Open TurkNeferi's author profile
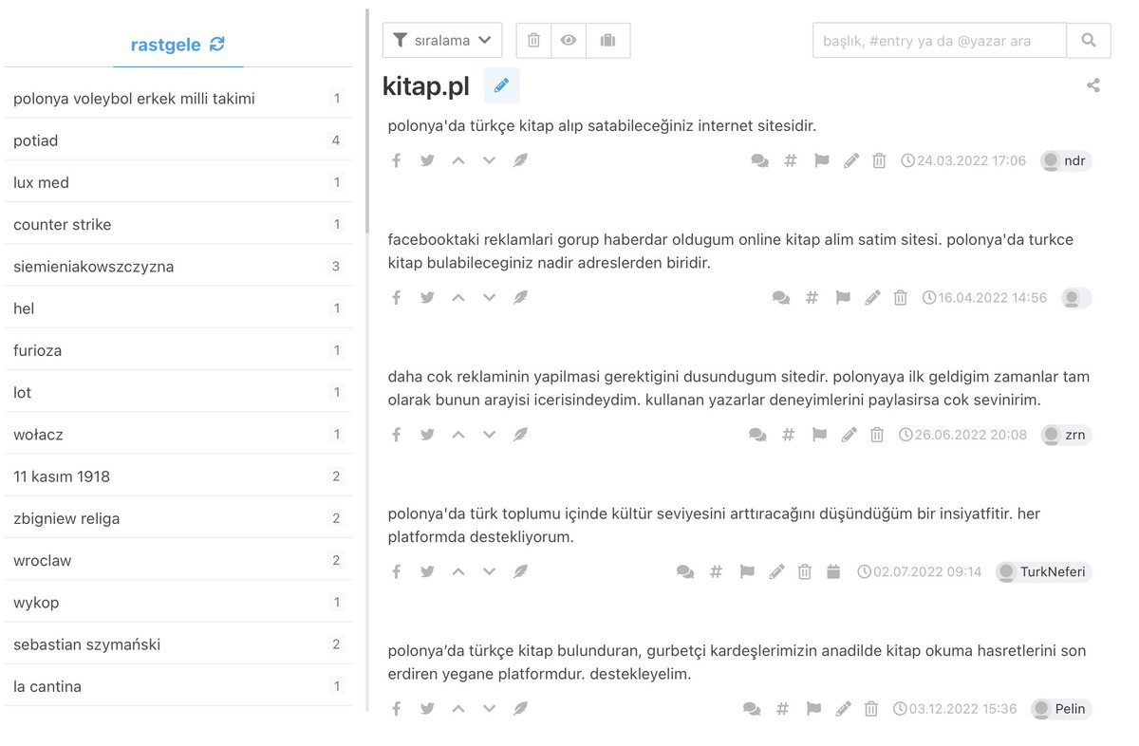Screen dimensions: 1139x746 1043,571
